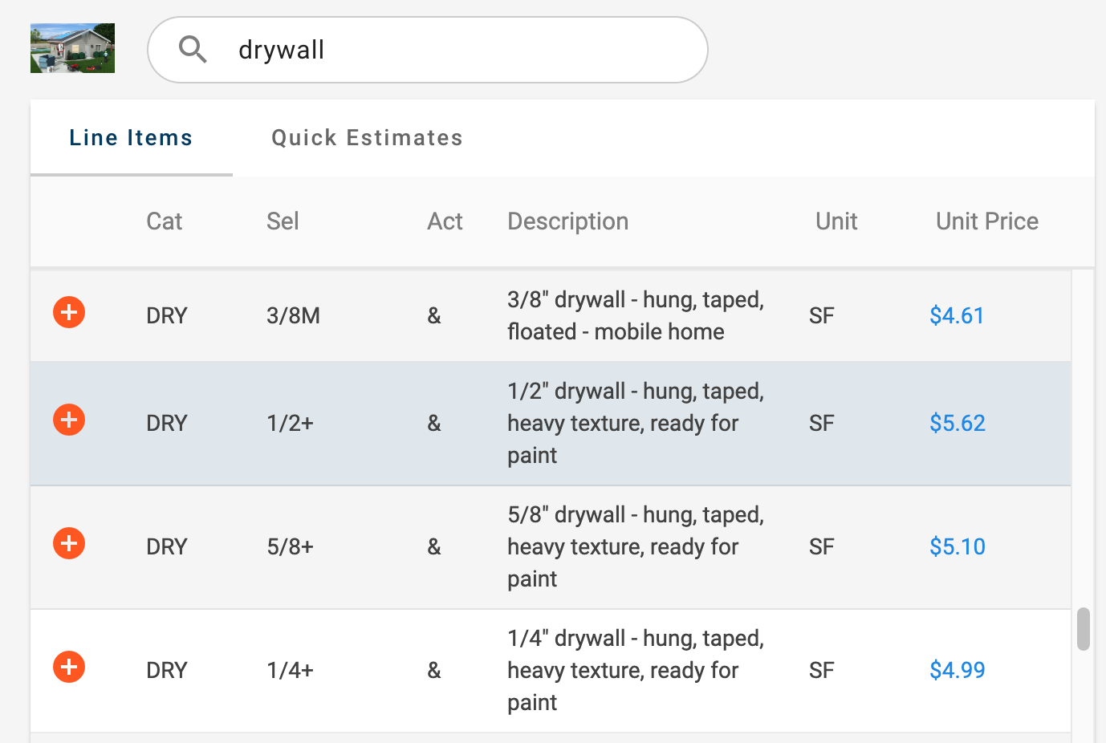The height and width of the screenshot is (743, 1106).
Task: Open the $5.62 unit price link
Action: point(958,423)
